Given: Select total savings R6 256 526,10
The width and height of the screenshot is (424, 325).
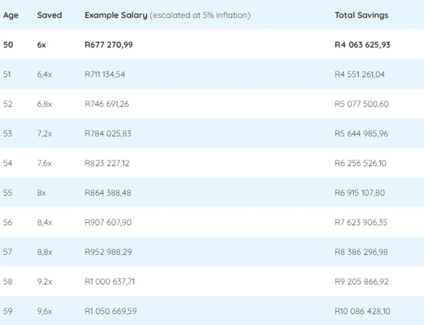Looking at the screenshot, I should pyautogui.click(x=360, y=163).
